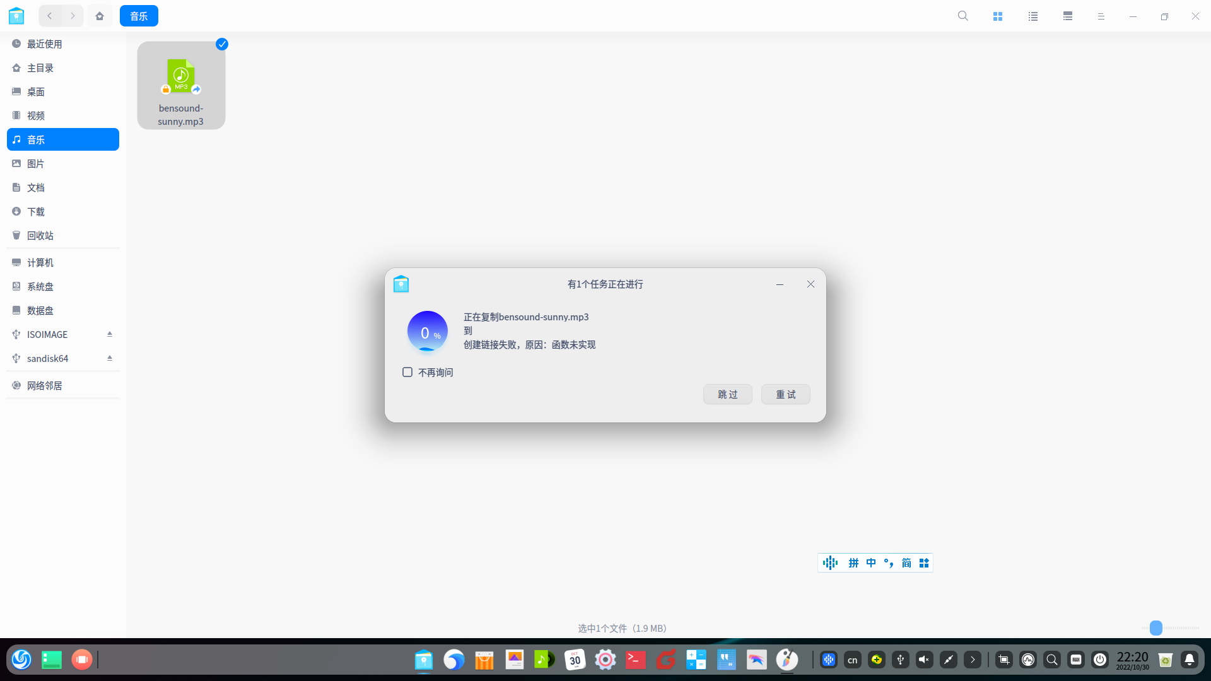Check the 不再询问 checkbox
This screenshot has height=681, width=1211.
407,372
